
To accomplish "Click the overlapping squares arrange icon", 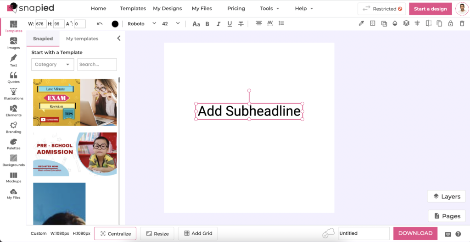I will tap(384, 24).
